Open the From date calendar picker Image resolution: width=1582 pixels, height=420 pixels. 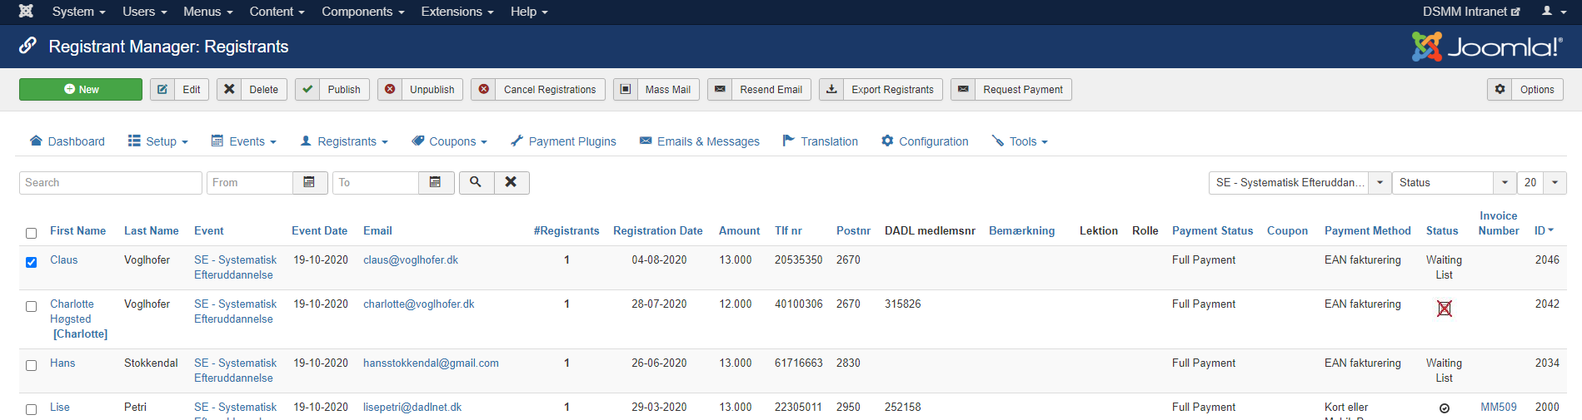(x=309, y=182)
